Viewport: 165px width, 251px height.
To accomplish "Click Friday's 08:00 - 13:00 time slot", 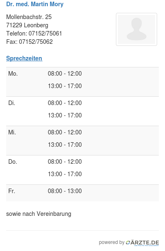I will (x=65, y=191).
